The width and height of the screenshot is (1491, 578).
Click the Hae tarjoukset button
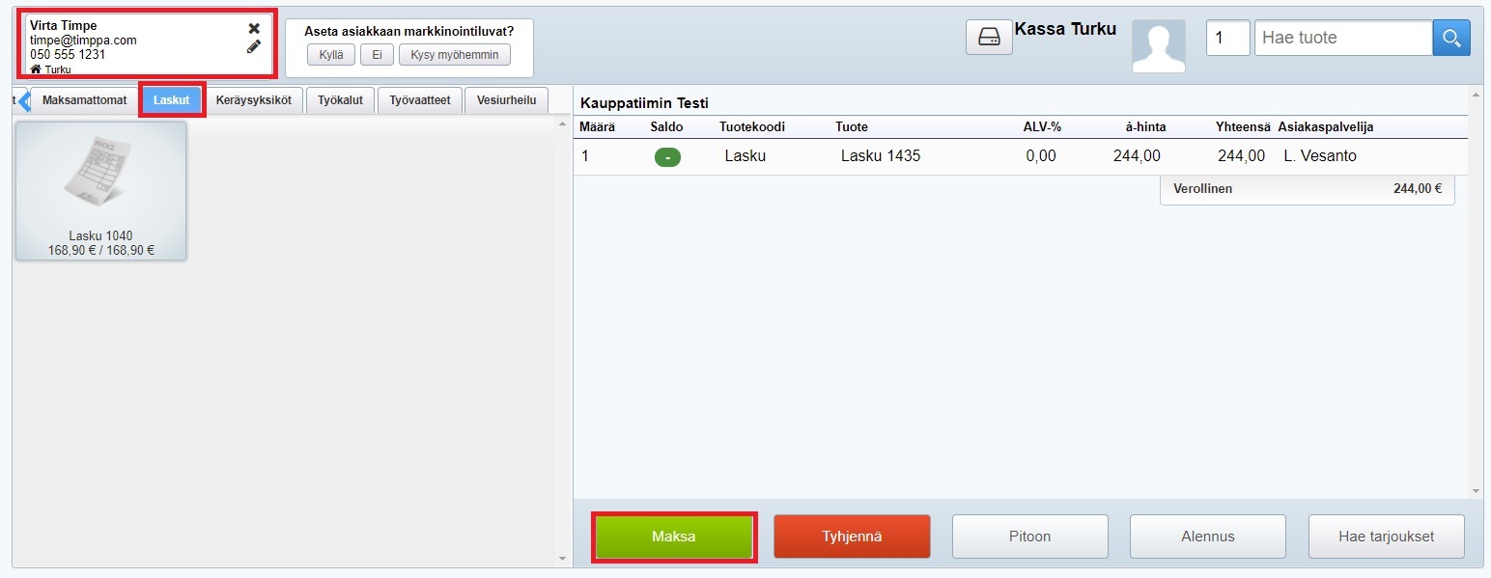[1386, 537]
